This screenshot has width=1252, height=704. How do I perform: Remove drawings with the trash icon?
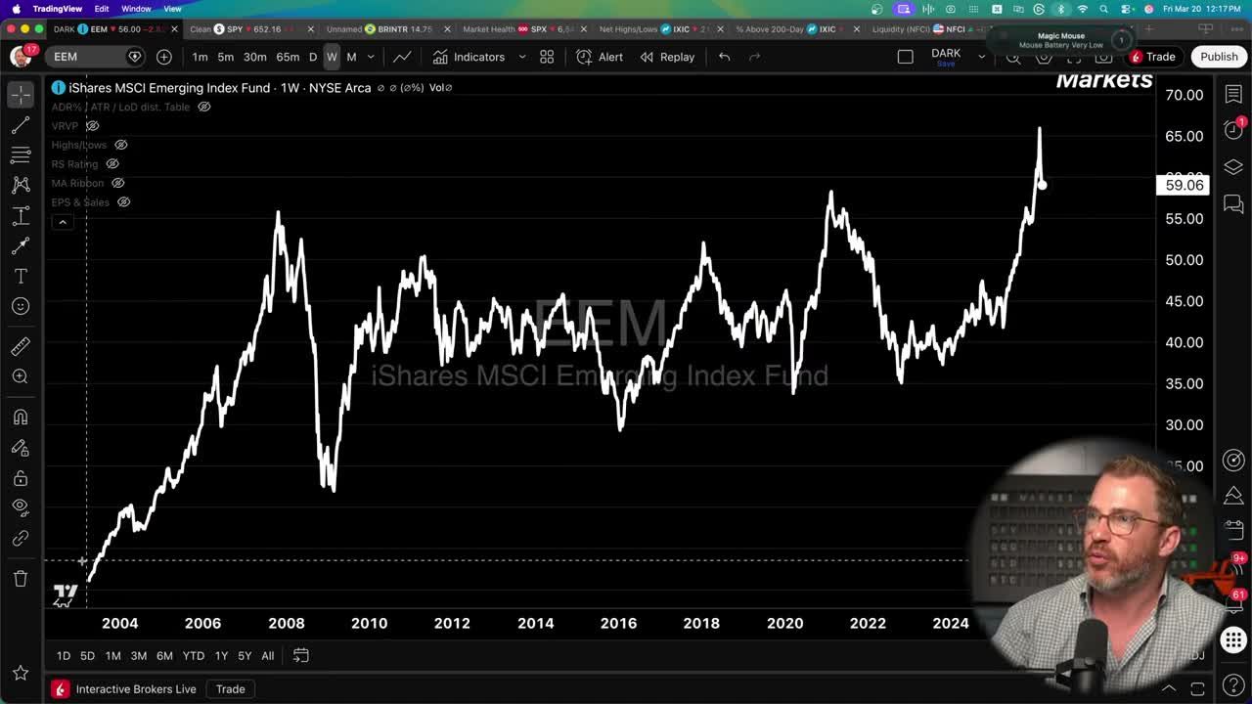point(21,579)
